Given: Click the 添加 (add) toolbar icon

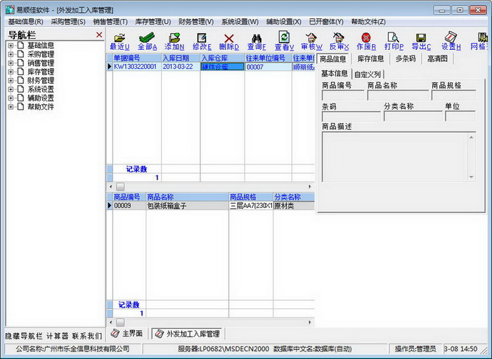Looking at the screenshot, I should click(174, 41).
